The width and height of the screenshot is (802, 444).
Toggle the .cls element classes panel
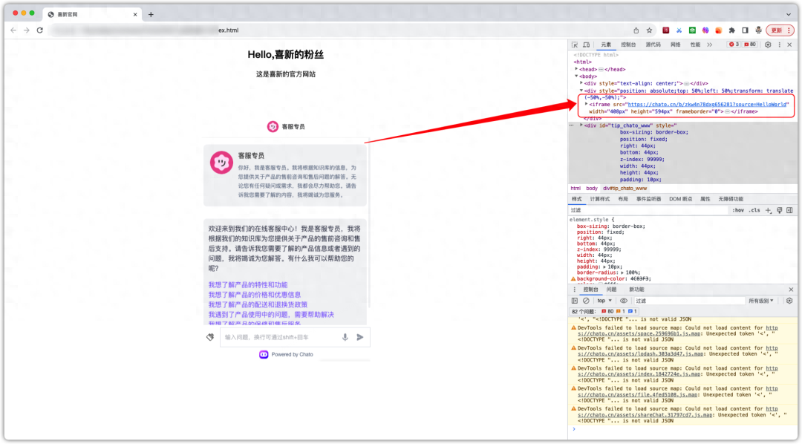pos(755,210)
